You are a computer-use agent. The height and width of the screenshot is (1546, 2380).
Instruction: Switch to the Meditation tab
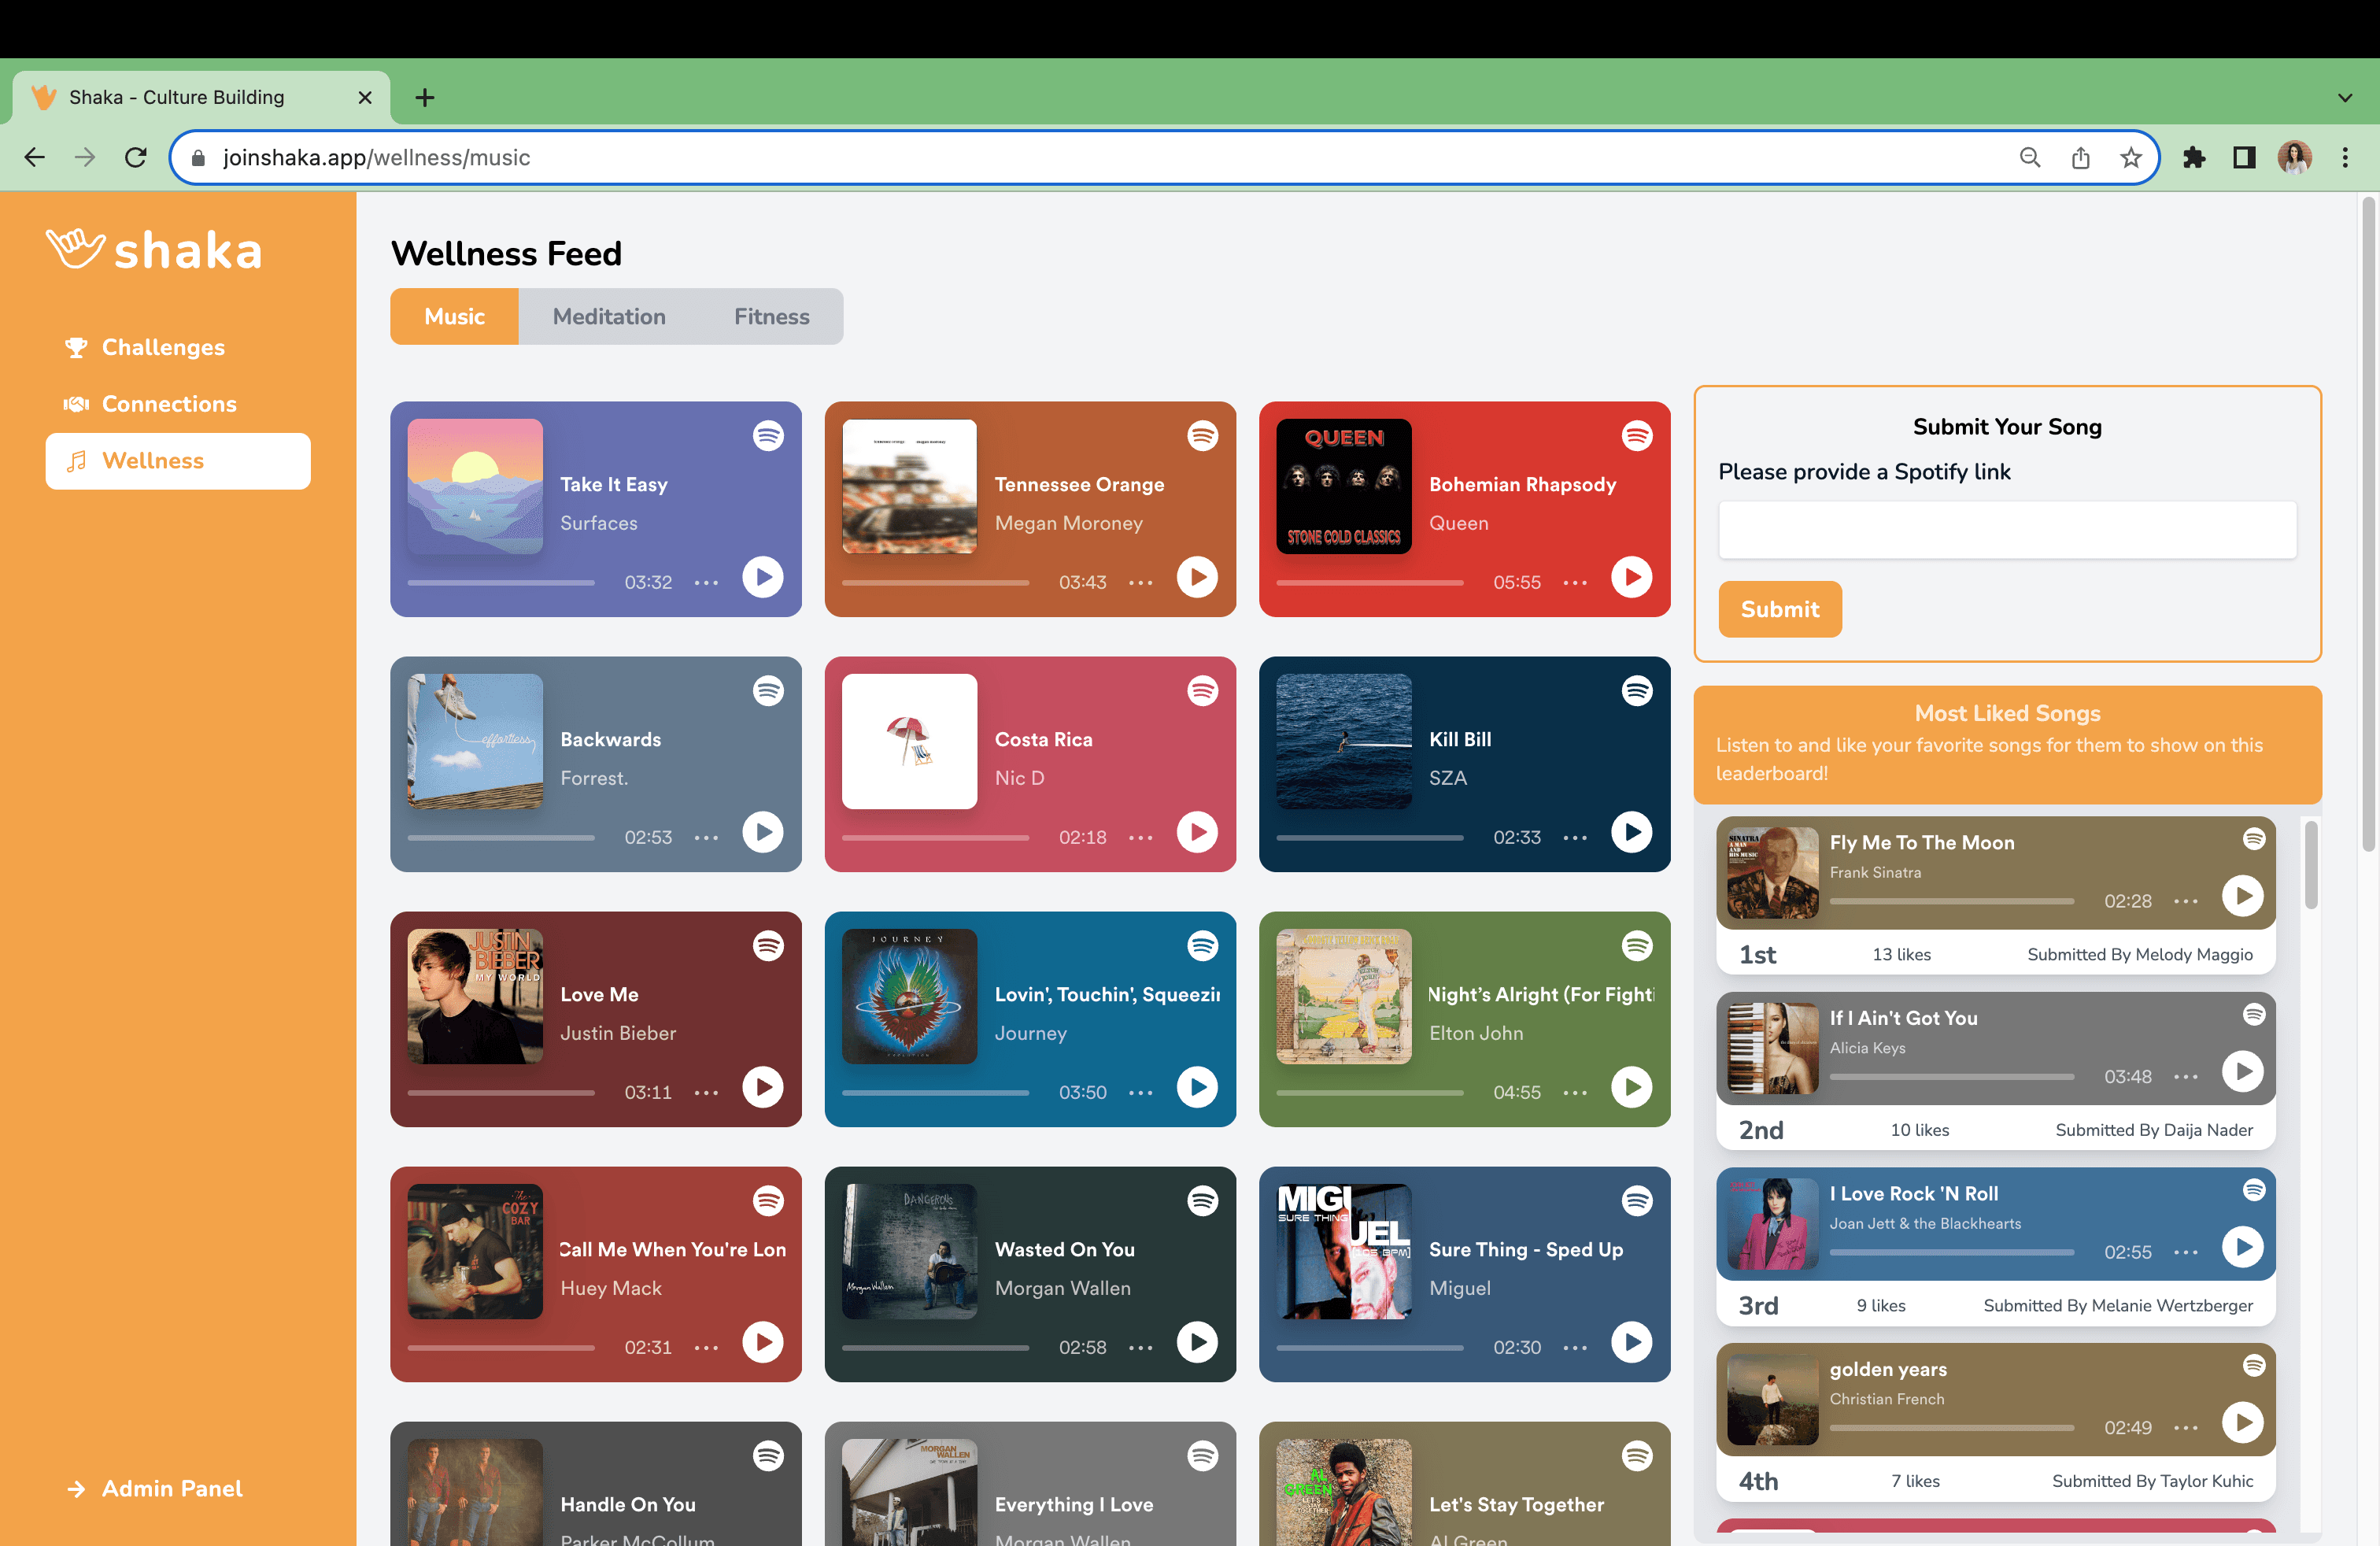(609, 317)
